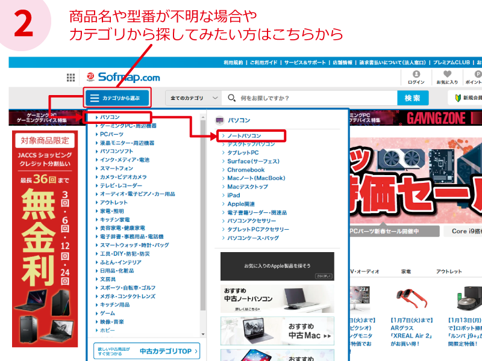Select ゲーミングPC・周辺機器 category

click(x=128, y=126)
